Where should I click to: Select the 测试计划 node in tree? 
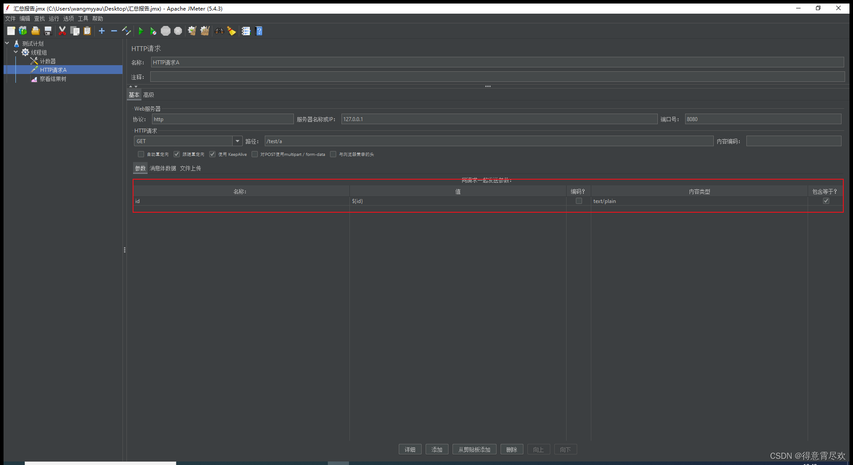[x=33, y=44]
